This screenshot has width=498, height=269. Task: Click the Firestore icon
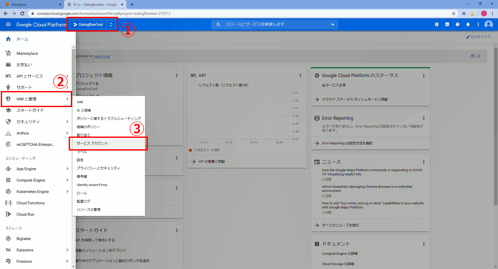pyautogui.click(x=8, y=261)
